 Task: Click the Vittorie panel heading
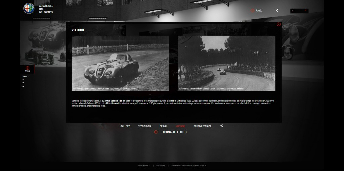point(78,30)
